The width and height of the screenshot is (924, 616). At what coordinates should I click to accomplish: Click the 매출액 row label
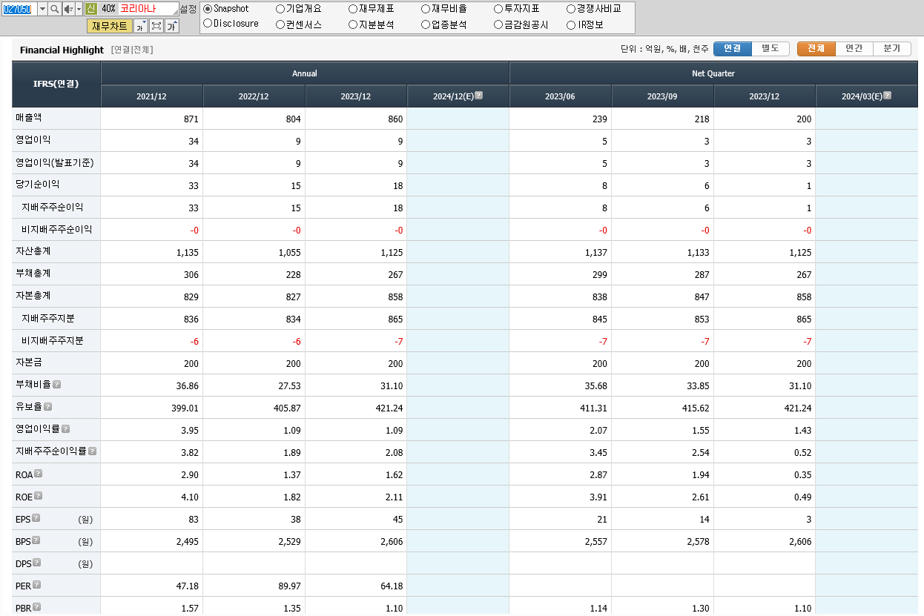click(30, 118)
